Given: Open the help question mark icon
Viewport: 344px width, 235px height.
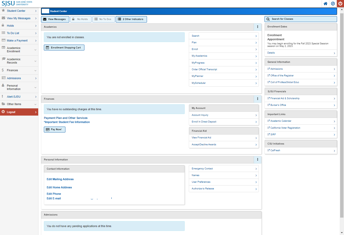Looking at the screenshot, I should 333,4.
